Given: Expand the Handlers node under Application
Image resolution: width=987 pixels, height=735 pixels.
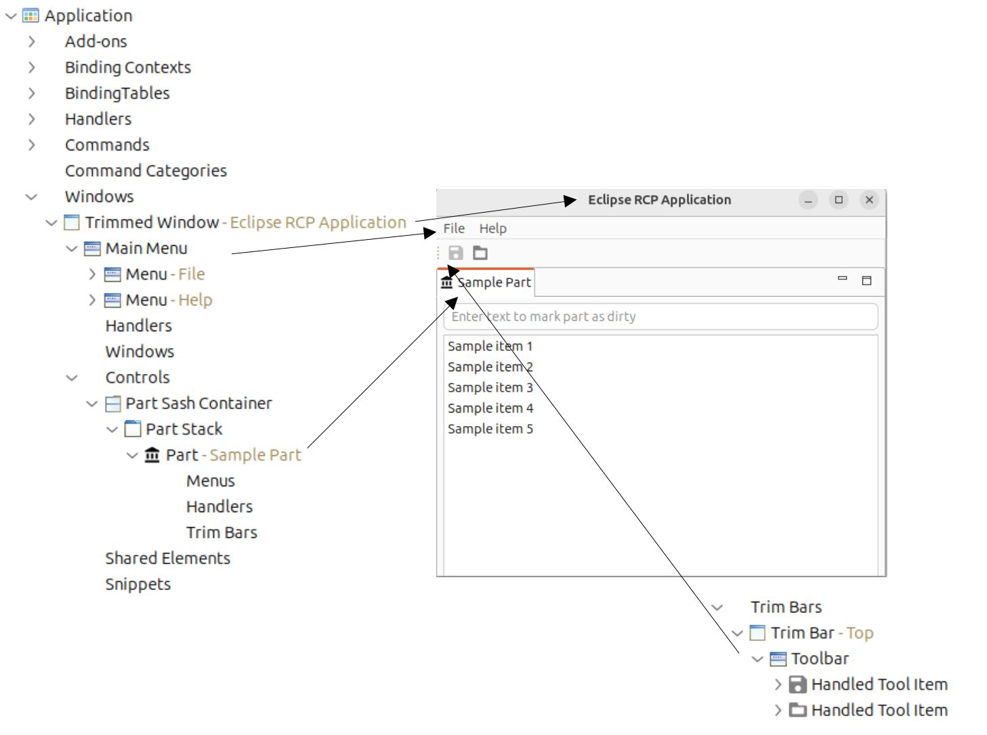Looking at the screenshot, I should pos(32,119).
